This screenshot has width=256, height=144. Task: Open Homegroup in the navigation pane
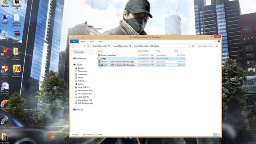[81, 58]
